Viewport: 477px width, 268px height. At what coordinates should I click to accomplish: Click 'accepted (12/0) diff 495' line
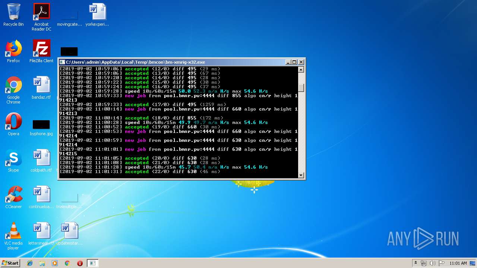pyautogui.click(x=140, y=69)
